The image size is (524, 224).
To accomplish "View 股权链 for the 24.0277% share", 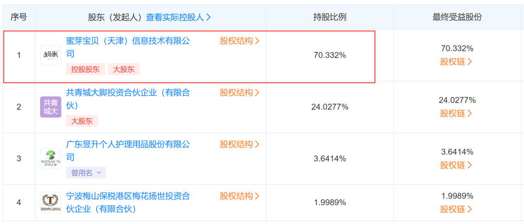I will [456, 113].
